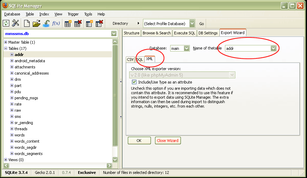Open the Name of the table dropdown
Viewport: 307px width, 178px height.
273,48
